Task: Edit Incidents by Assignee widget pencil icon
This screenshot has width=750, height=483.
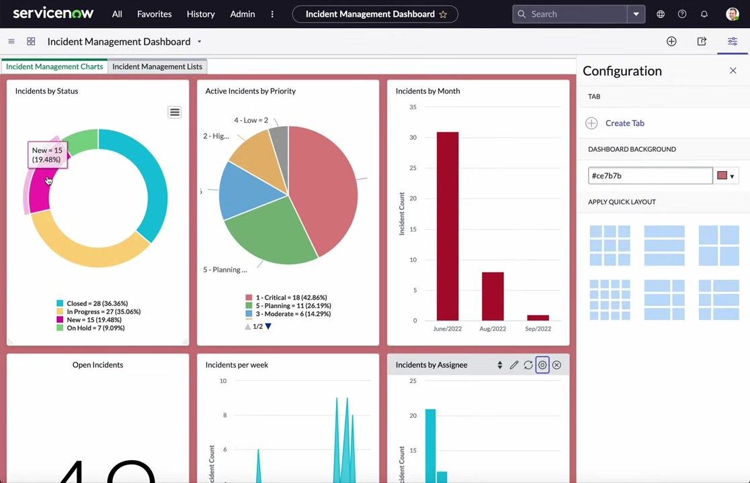Action: pyautogui.click(x=514, y=365)
